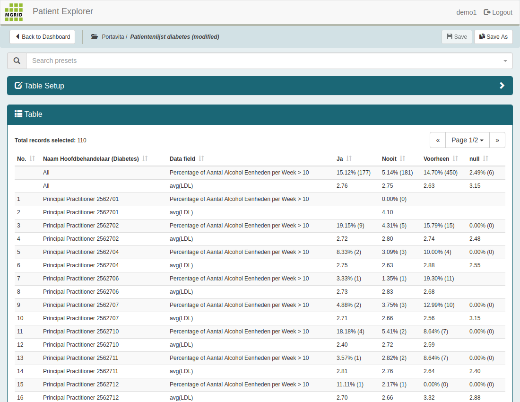Click the 5.14% (181) cell

(397, 173)
